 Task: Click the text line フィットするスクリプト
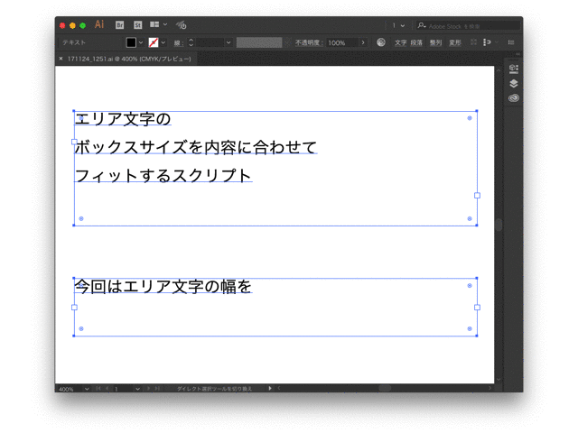[163, 175]
